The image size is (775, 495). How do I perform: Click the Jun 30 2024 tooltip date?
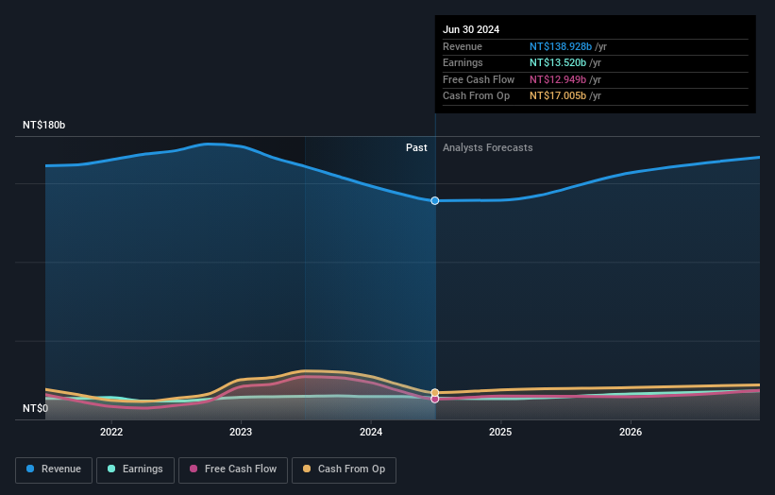pyautogui.click(x=471, y=29)
